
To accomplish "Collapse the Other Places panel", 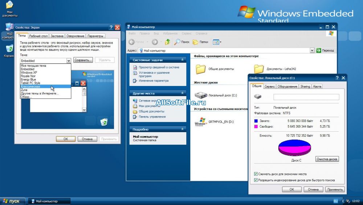I will [x=183, y=93].
